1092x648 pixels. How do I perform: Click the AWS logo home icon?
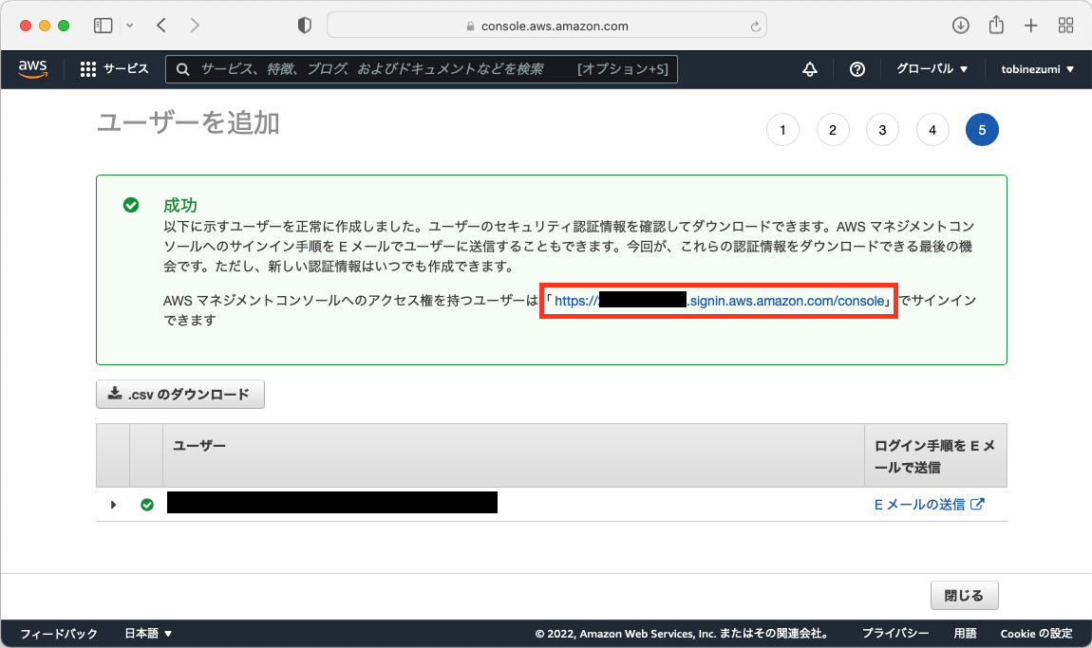click(32, 69)
